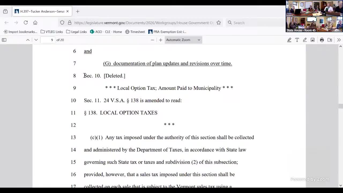Screen dimensions: 343x193
Task: Go to the next PDF page
Action: [36, 40]
